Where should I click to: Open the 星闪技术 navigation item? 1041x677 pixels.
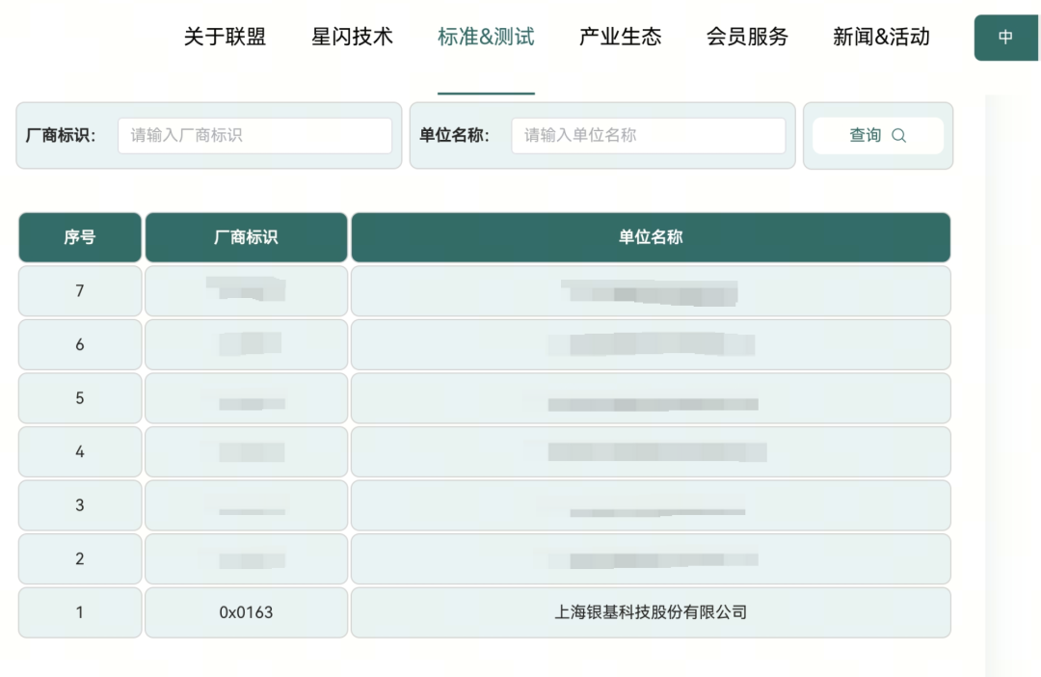[x=352, y=37]
